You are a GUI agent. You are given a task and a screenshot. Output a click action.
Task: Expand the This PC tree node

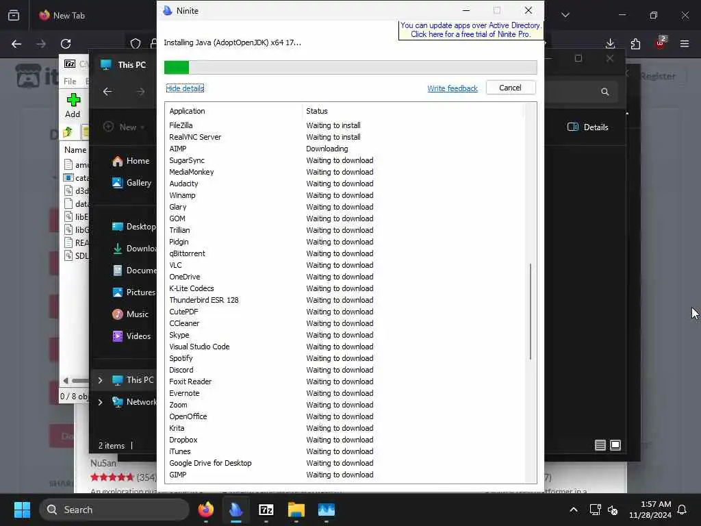click(x=100, y=380)
